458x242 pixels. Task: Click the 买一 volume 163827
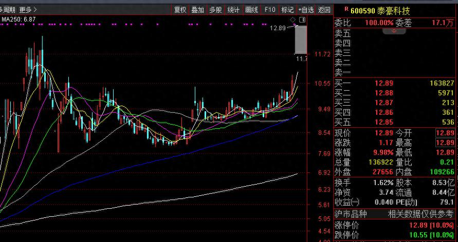pos(442,83)
